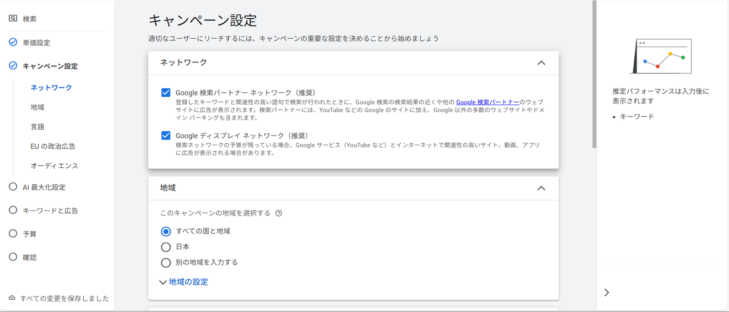Screen dimensions: 729x312
Task: Click the vertical page scrollbar
Action: pyautogui.click(x=594, y=75)
